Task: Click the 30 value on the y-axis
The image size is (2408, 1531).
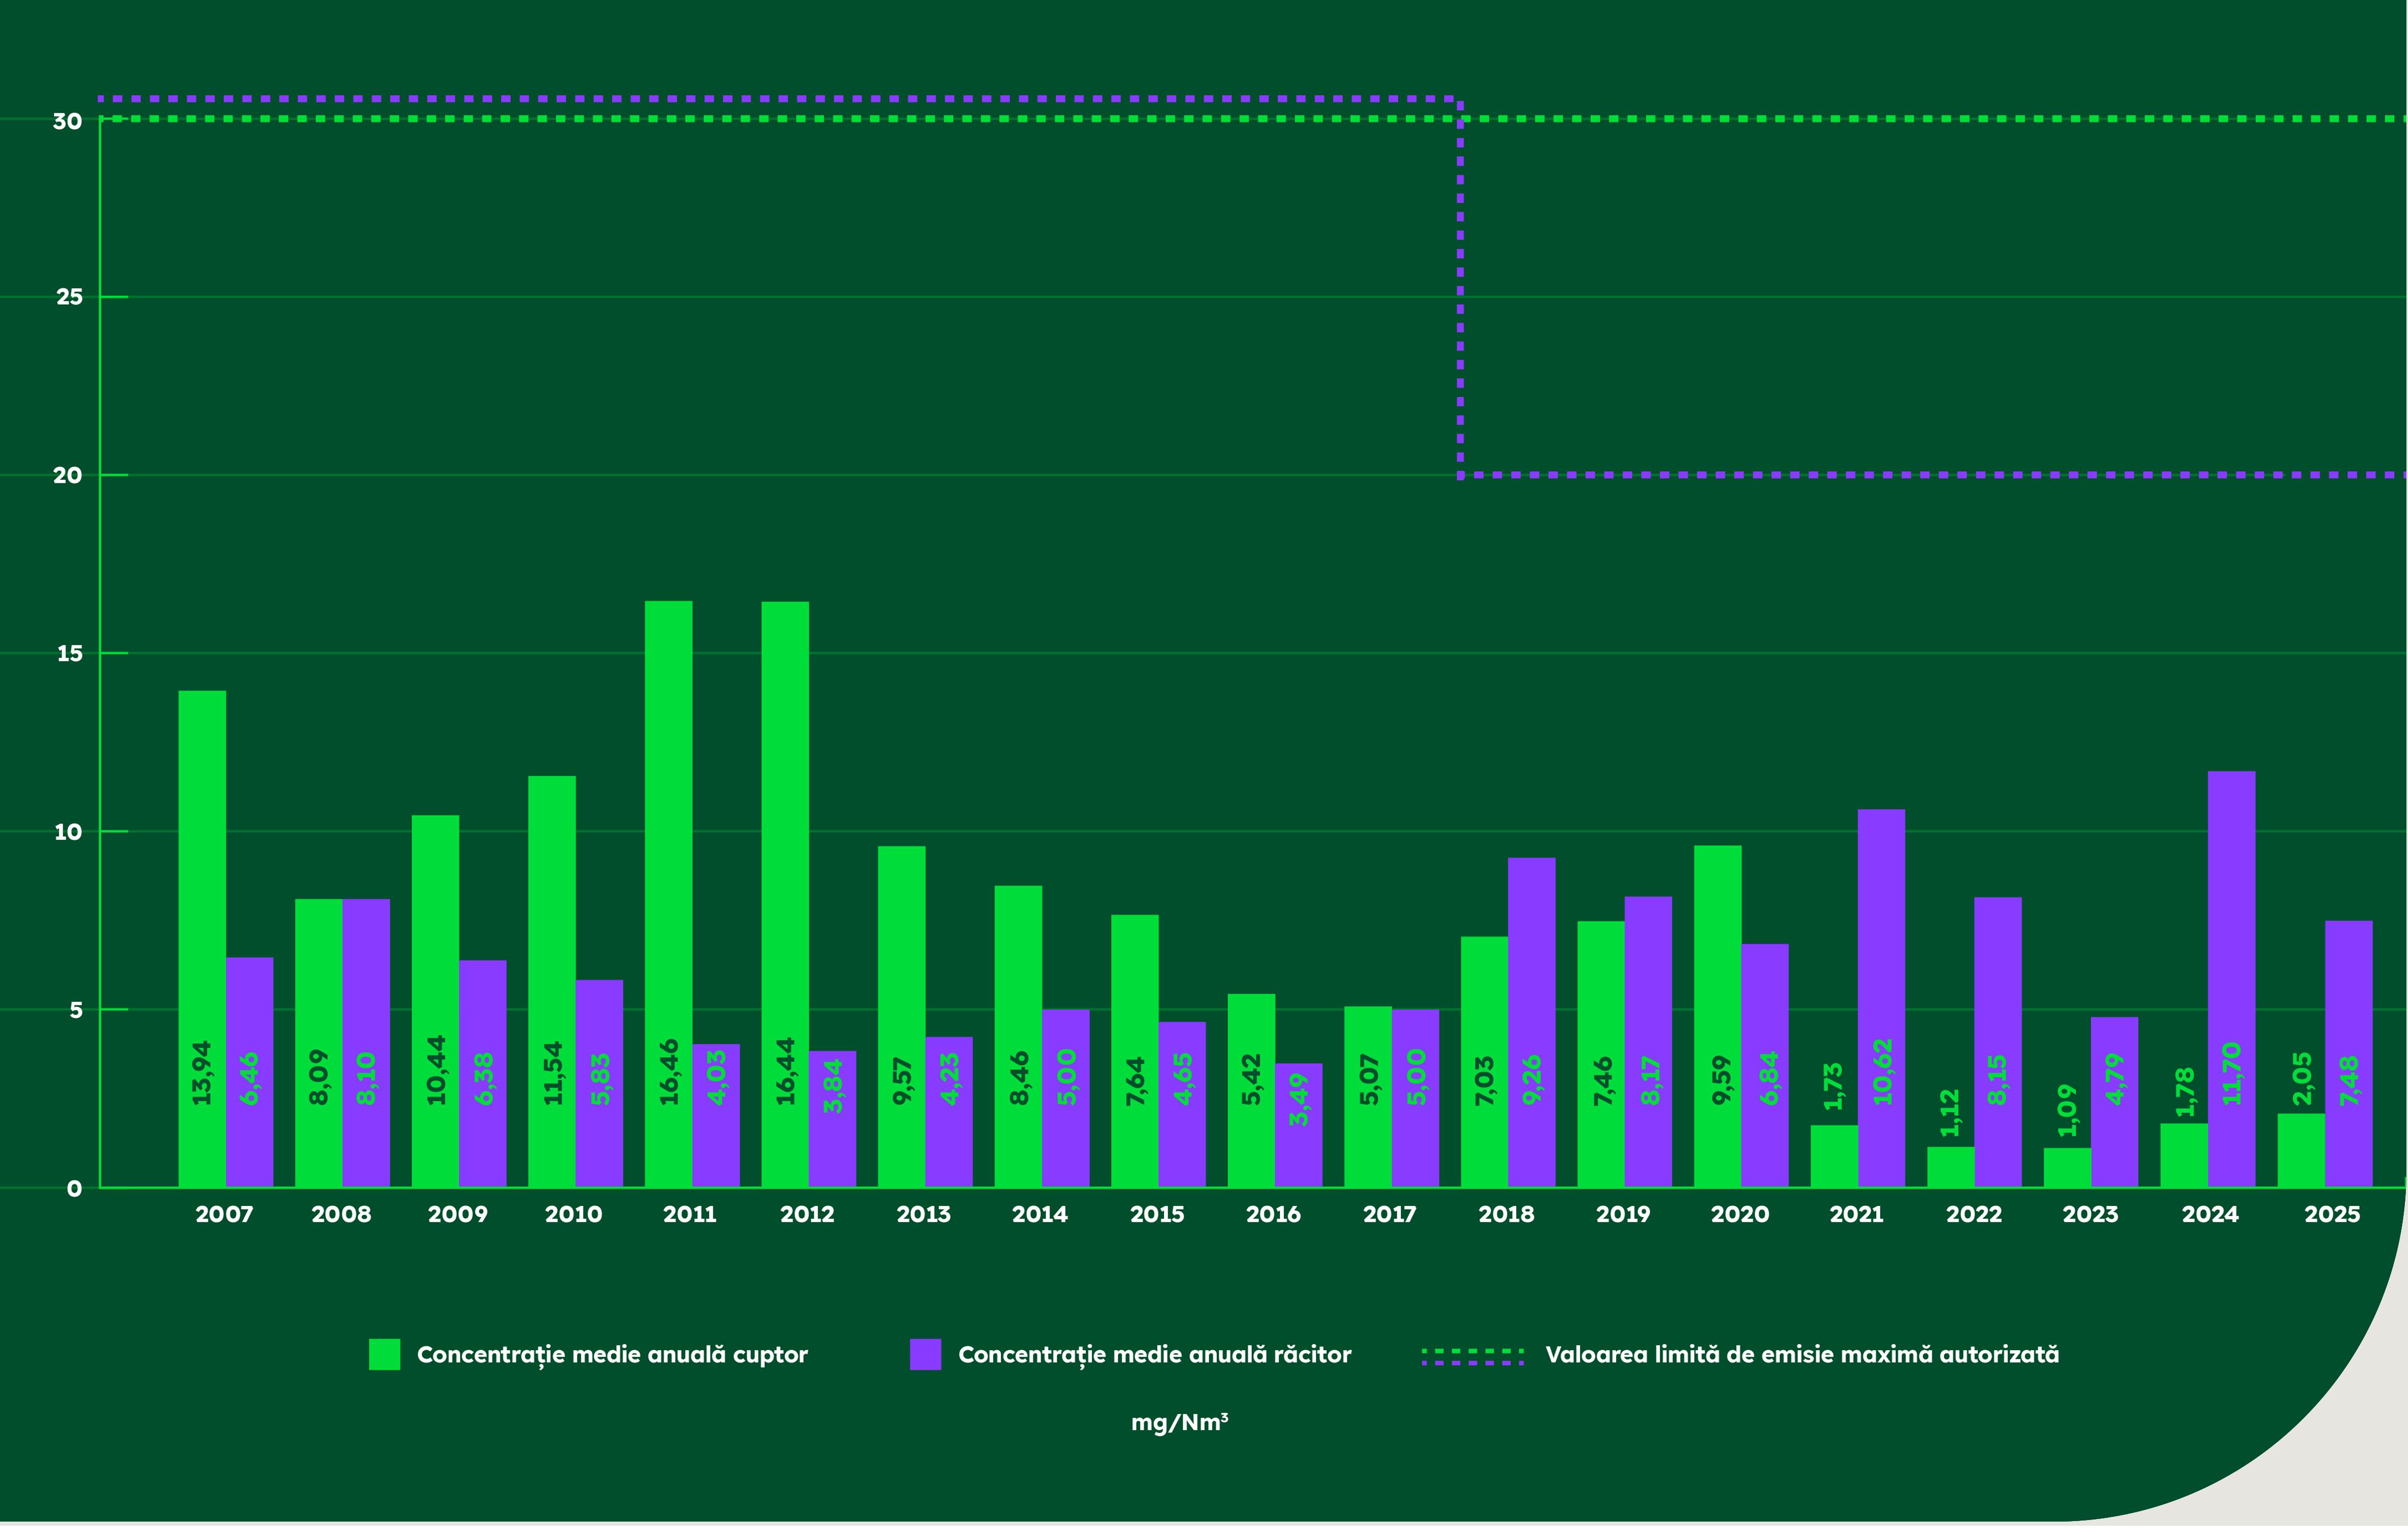Action: (67, 121)
